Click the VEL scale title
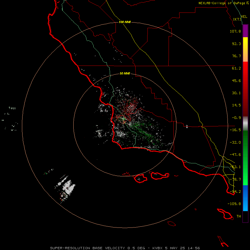 [x=244, y=17]
